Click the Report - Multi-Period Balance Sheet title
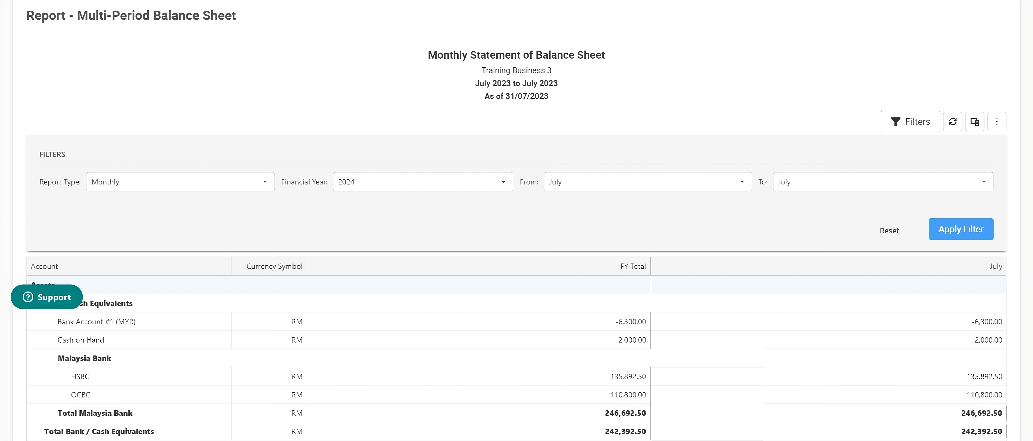The width and height of the screenshot is (1033, 441). (x=131, y=15)
